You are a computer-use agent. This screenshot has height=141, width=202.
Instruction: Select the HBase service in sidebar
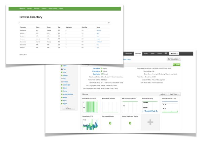point(65,75)
